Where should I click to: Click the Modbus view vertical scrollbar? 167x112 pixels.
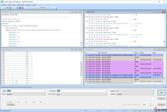click(x=81, y=30)
